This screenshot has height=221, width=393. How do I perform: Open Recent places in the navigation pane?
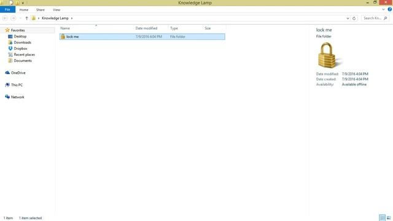tap(25, 55)
